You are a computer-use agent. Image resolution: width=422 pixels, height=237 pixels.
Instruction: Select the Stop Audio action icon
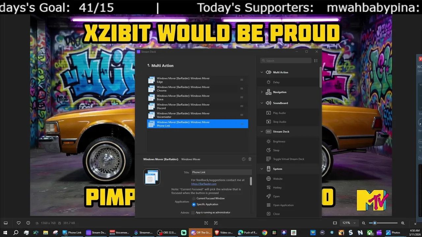point(269,122)
